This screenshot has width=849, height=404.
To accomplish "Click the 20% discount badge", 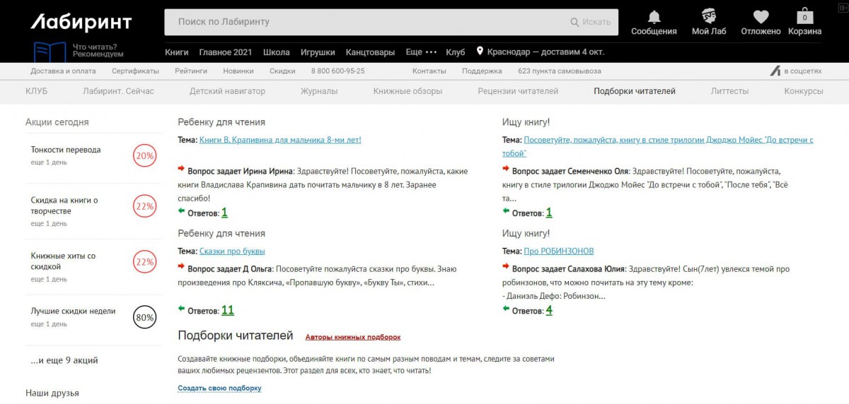I will click(144, 155).
